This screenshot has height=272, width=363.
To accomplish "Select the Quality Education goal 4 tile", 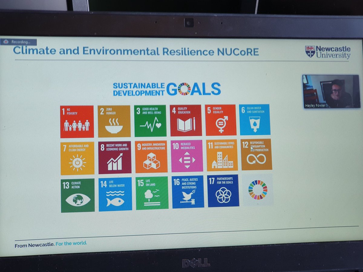I will [186, 120].
